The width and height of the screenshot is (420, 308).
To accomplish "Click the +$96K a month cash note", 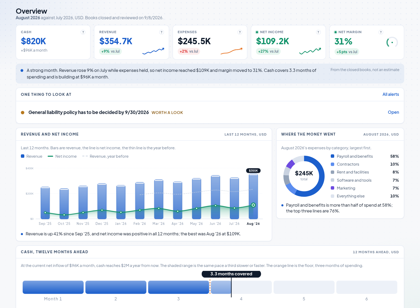I will (x=34, y=50).
